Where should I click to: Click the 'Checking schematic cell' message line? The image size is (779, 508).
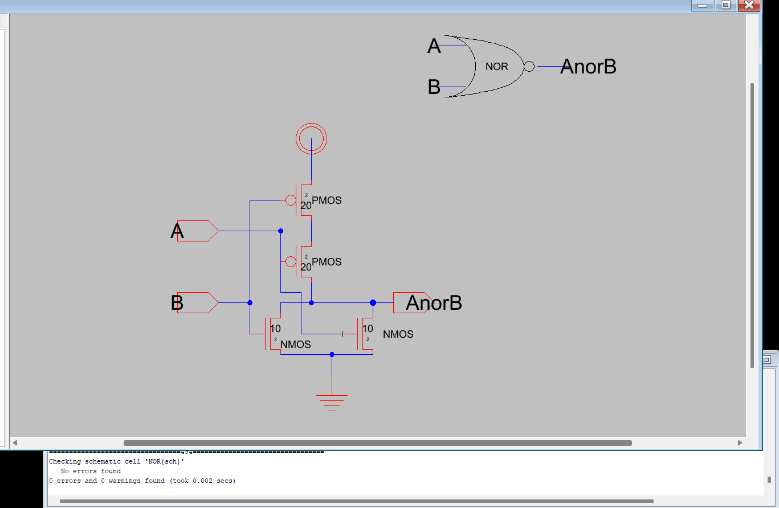click(117, 461)
